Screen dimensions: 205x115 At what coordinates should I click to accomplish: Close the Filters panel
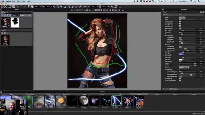[1, 92]
